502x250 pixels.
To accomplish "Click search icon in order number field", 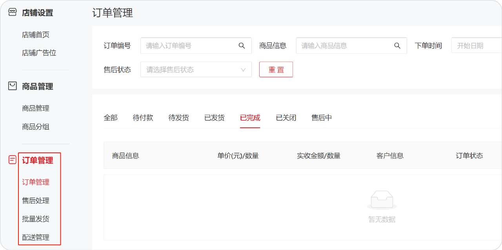I will pyautogui.click(x=242, y=46).
